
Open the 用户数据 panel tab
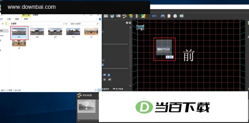point(118,89)
